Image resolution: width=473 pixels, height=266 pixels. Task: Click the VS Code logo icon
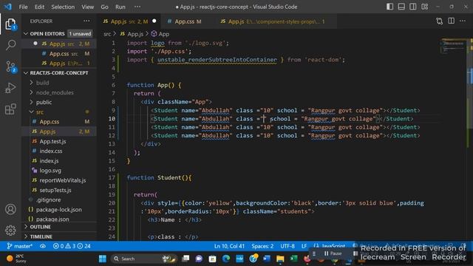[x=7, y=7]
